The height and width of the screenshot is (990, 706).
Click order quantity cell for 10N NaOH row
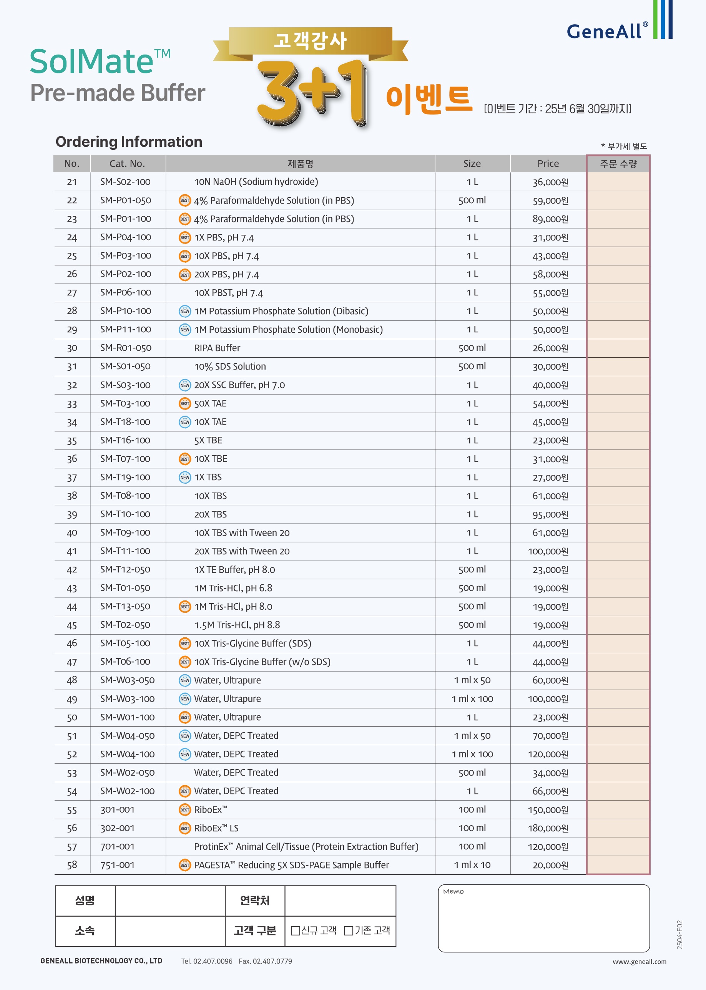[618, 182]
